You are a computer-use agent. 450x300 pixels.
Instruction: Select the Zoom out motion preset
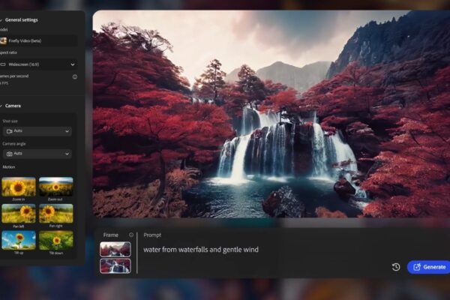tap(55, 186)
